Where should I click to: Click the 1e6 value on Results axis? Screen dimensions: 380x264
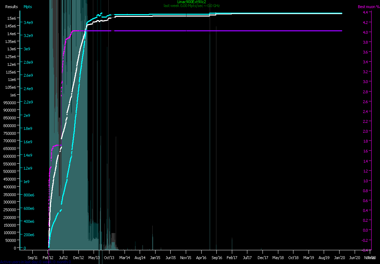click(12, 95)
